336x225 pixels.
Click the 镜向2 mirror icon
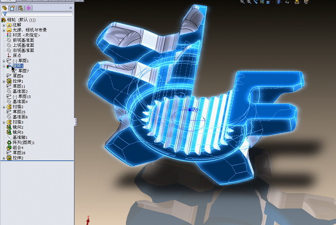click(9, 127)
